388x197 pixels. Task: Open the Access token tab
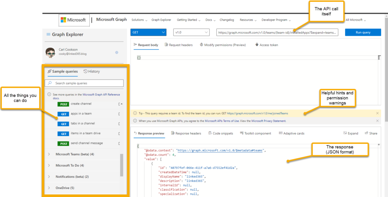click(267, 45)
